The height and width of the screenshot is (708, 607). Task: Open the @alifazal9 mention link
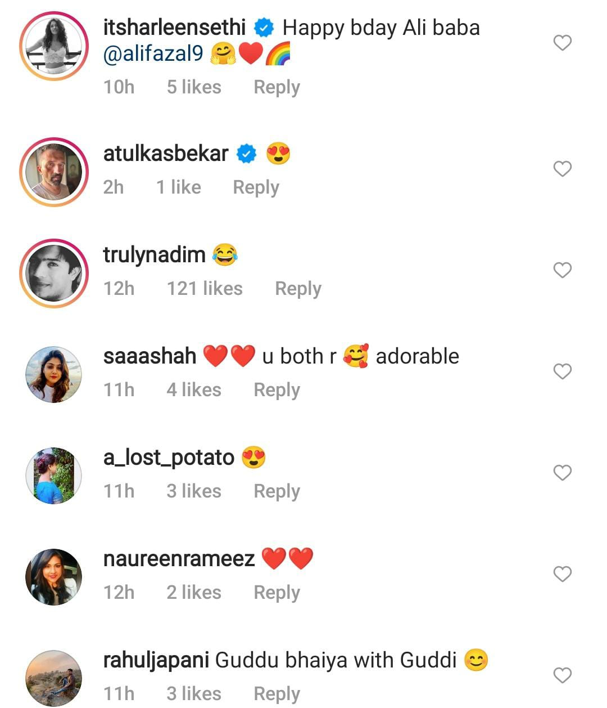coord(153,53)
